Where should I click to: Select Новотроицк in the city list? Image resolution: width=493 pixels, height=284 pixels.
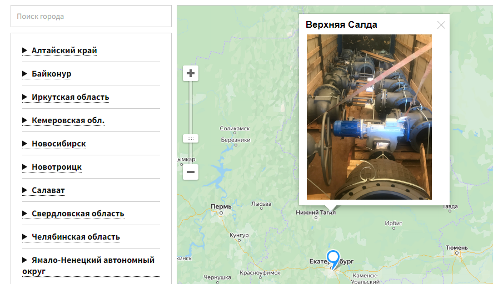pyautogui.click(x=56, y=167)
